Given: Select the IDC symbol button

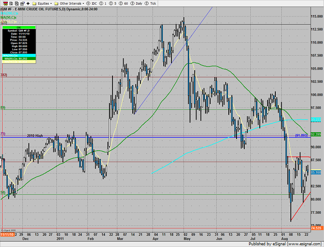Looking at the screenshot, I should (91, 3).
